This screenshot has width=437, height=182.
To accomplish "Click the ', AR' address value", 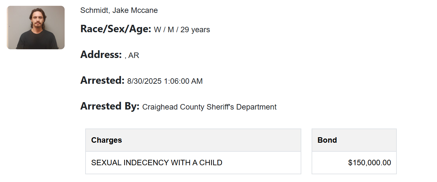I will [132, 55].
